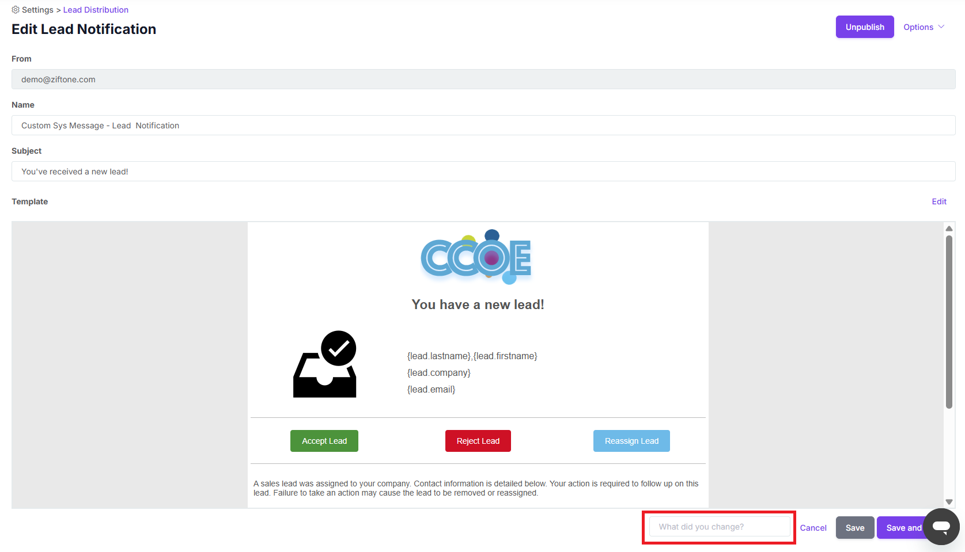965x552 pixels.
Task: Click the CCOE logo in template
Action: coord(476,257)
